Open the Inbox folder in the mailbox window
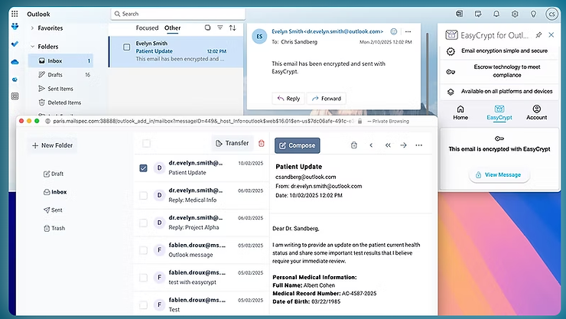This screenshot has width=566, height=319. (55, 192)
